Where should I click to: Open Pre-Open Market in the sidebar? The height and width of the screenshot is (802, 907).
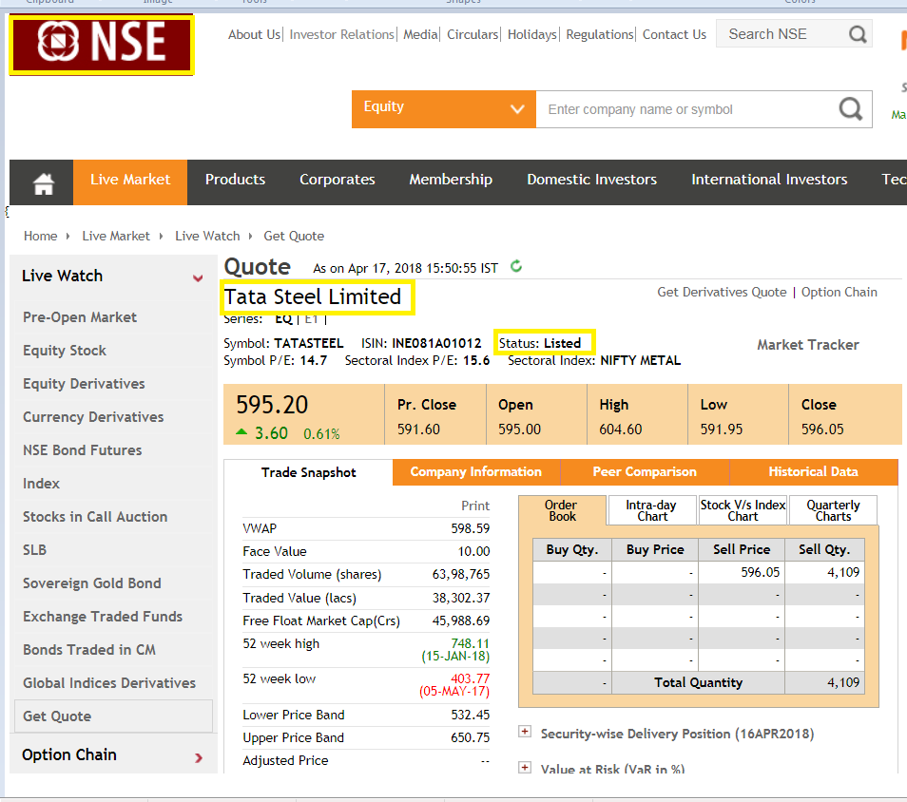pyautogui.click(x=80, y=317)
